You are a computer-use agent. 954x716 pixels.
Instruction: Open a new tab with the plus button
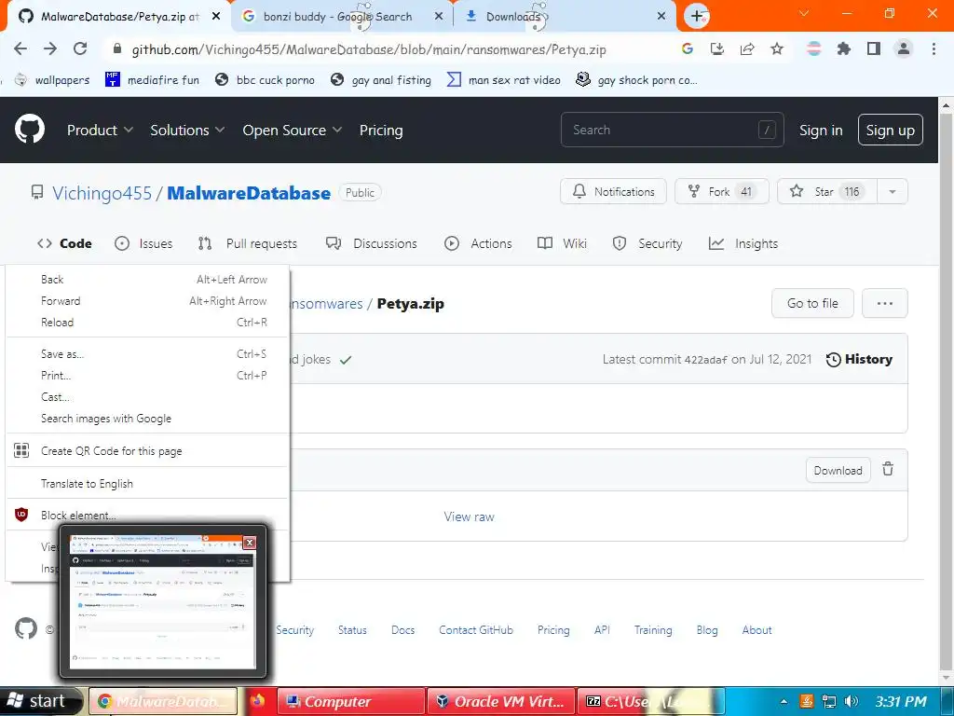tap(697, 17)
